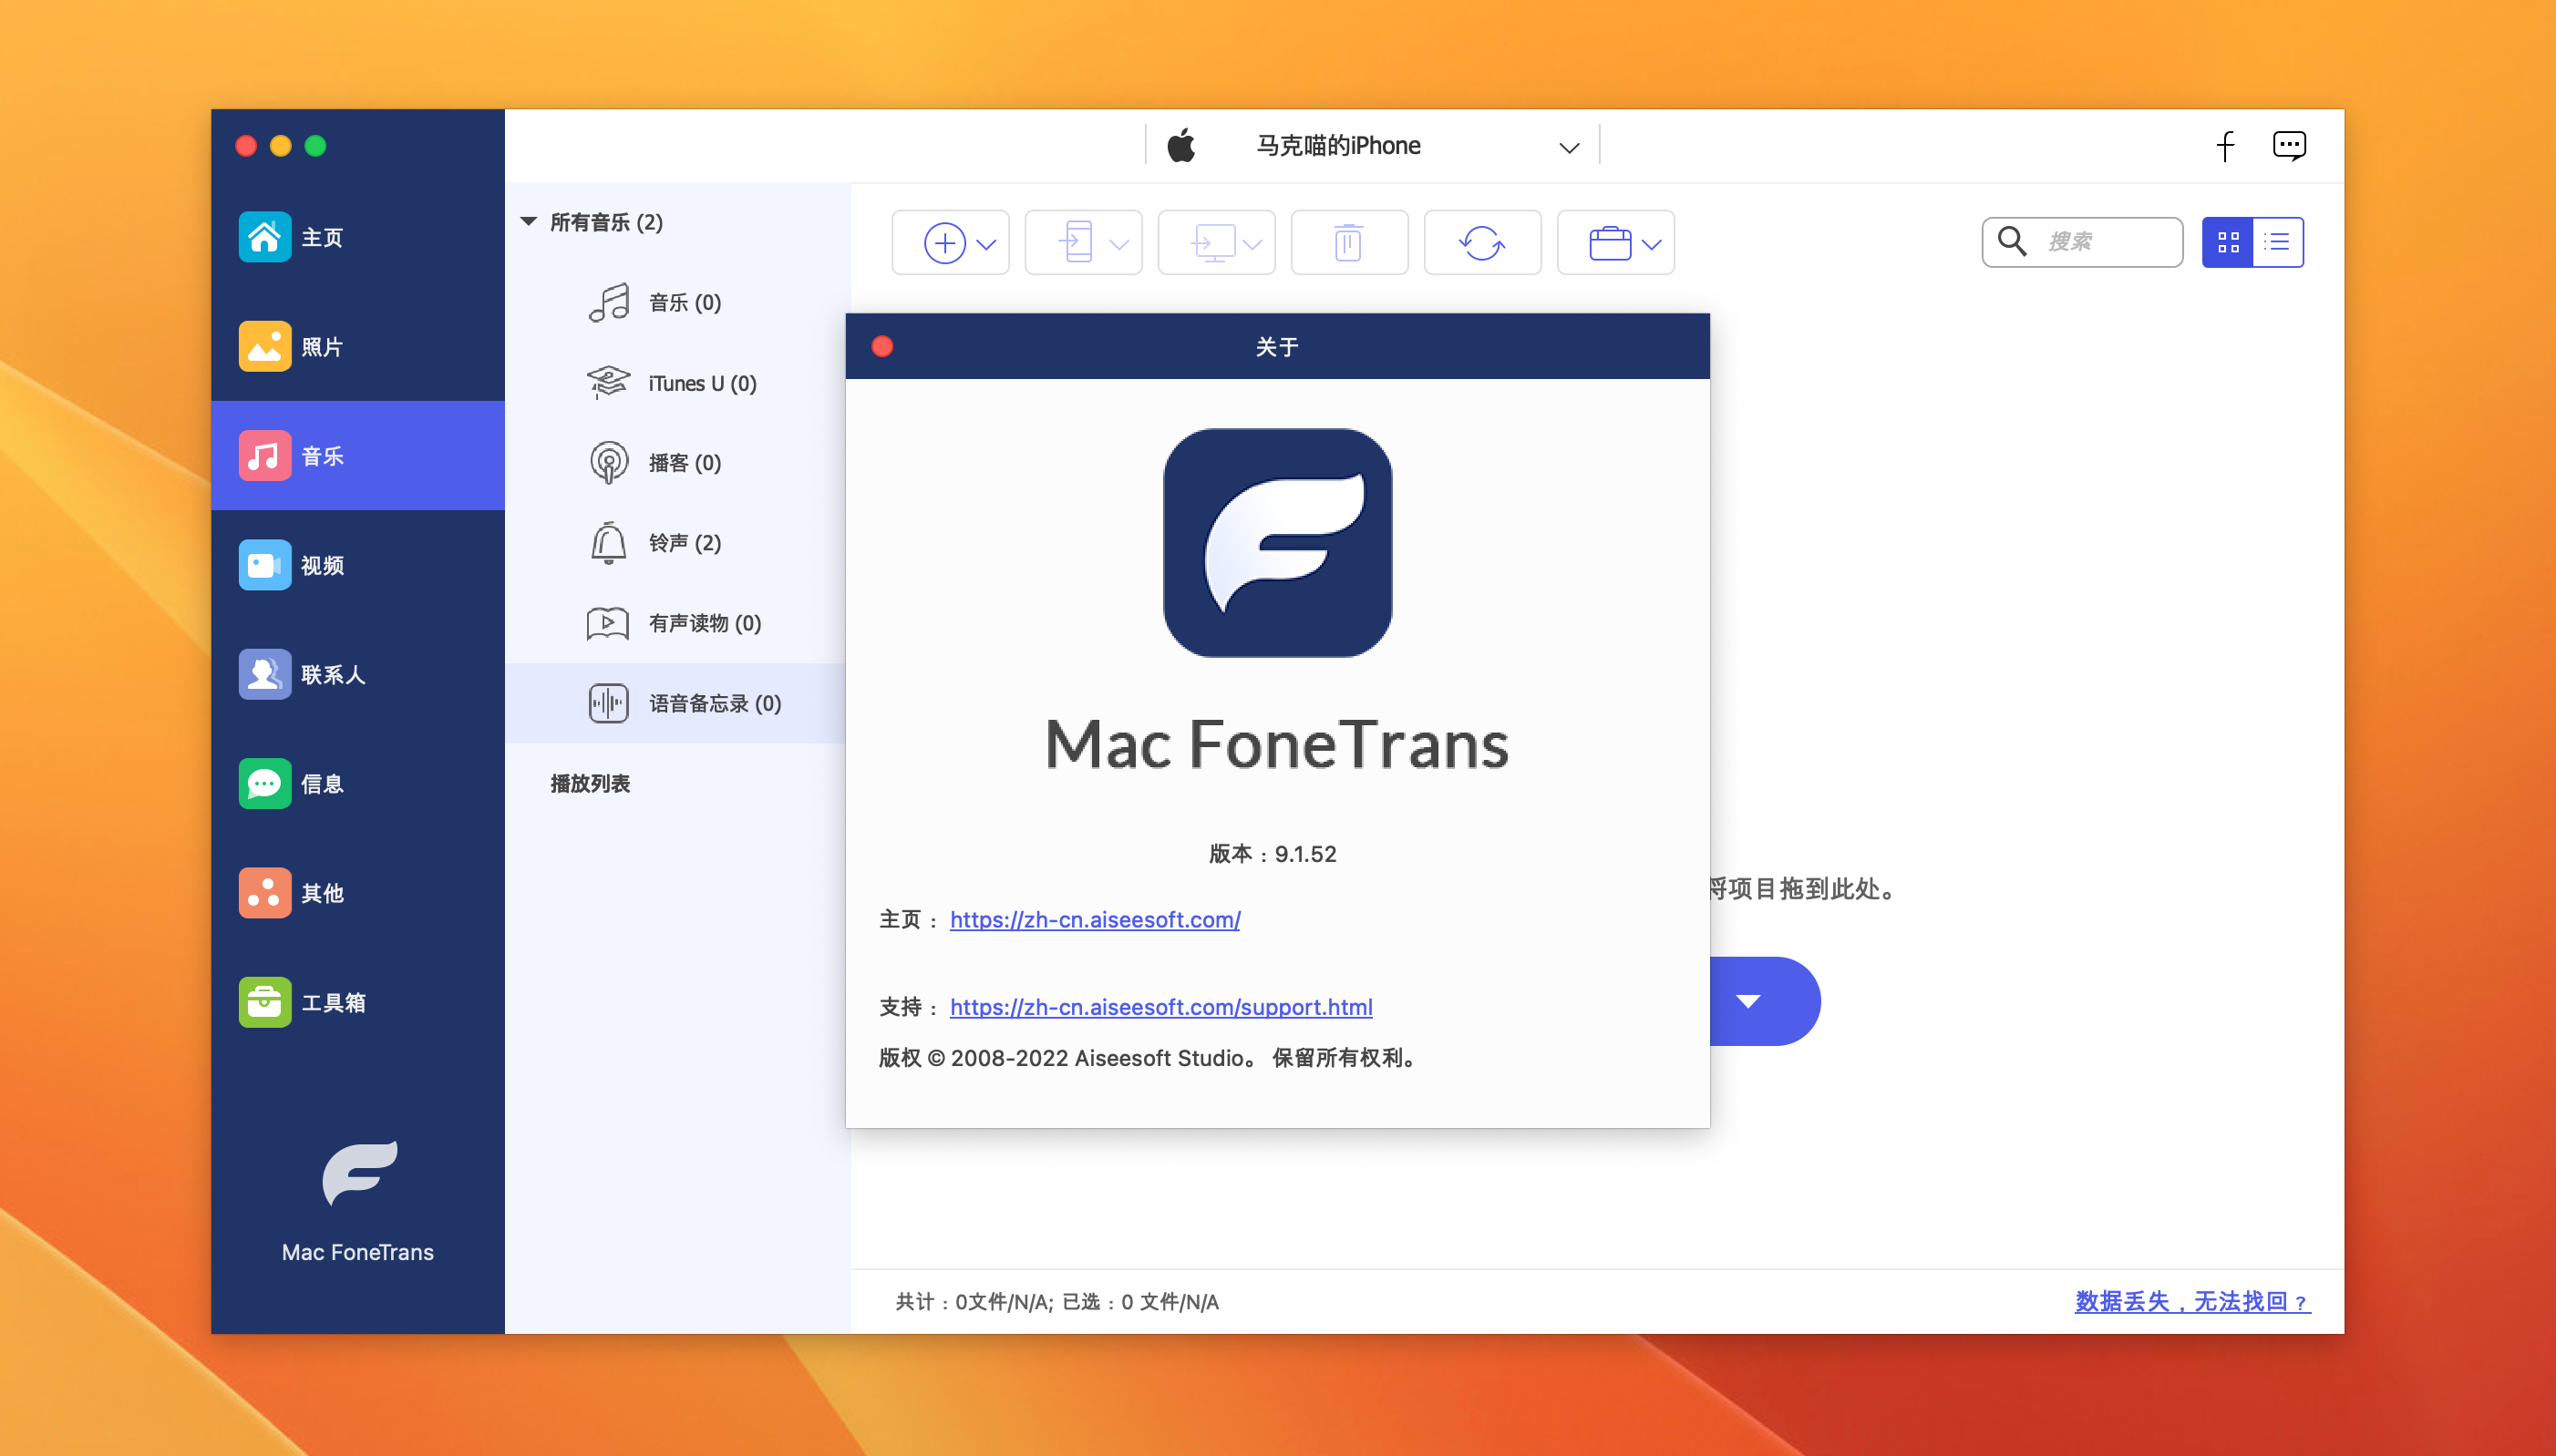Open the feedback chat bubble icon
The height and width of the screenshot is (1456, 2556).
tap(2289, 146)
